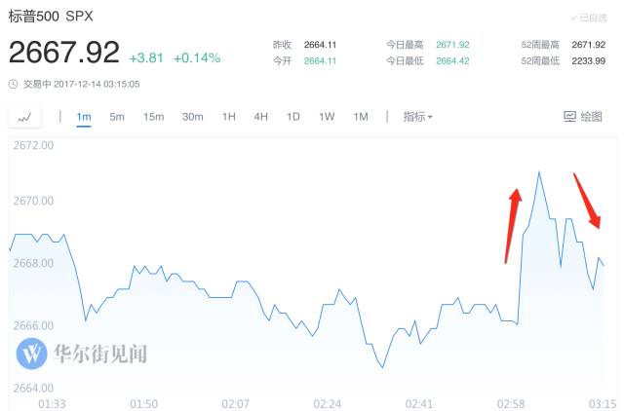Expand the 指标 indicators dropdown
This screenshot has width=624, height=411.
pos(417,117)
